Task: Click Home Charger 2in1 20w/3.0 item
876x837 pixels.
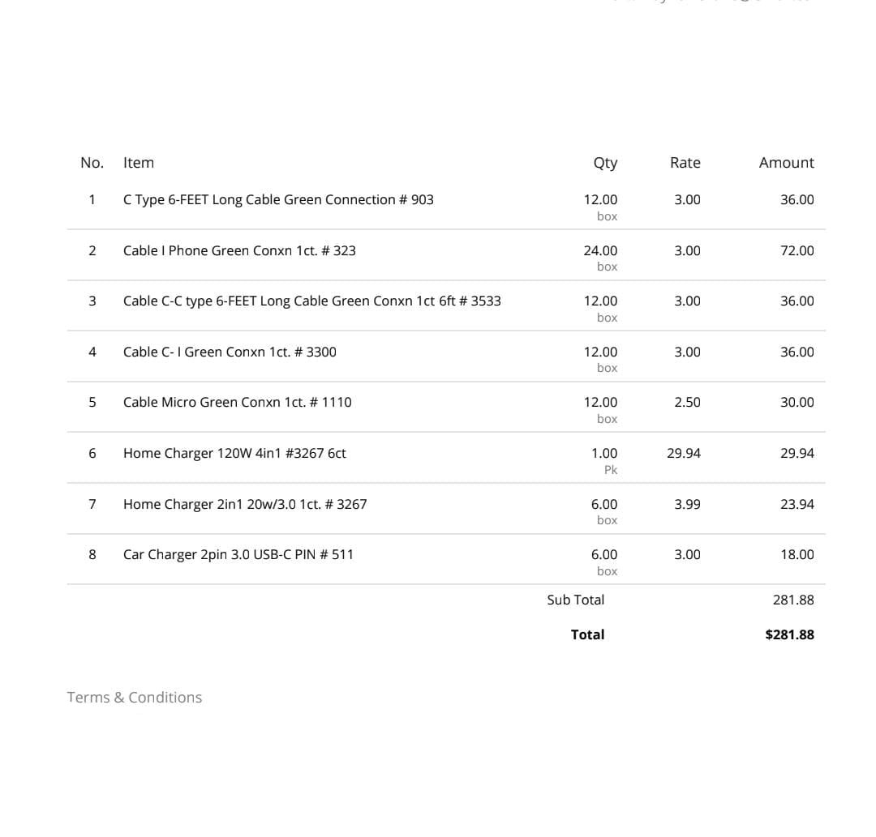Action: (245, 505)
